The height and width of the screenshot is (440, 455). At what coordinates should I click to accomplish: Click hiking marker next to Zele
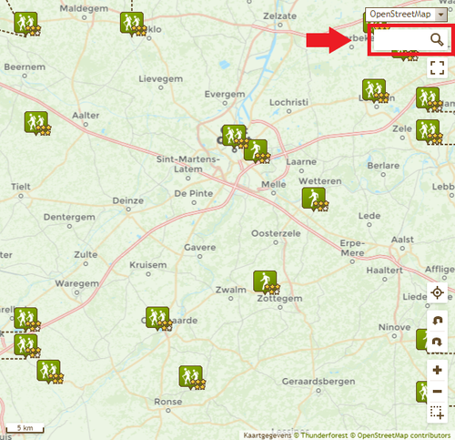click(x=428, y=131)
